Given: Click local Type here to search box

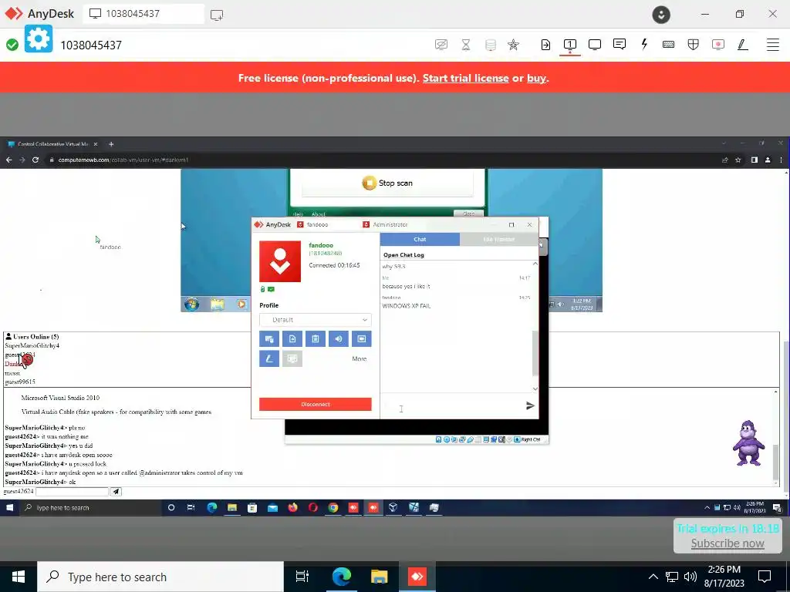Looking at the screenshot, I should [160, 577].
